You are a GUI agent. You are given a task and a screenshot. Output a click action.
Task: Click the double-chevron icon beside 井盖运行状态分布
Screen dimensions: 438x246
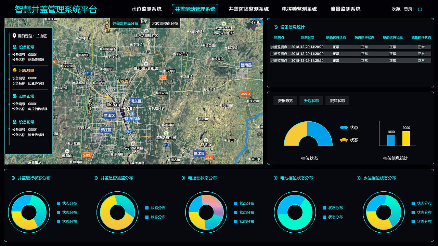click(13, 178)
